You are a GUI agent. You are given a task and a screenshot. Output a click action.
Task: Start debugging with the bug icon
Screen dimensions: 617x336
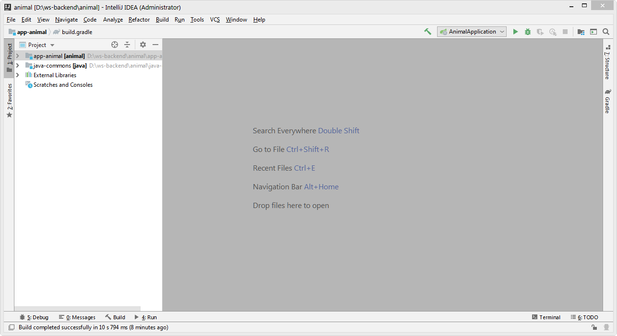[x=528, y=32]
